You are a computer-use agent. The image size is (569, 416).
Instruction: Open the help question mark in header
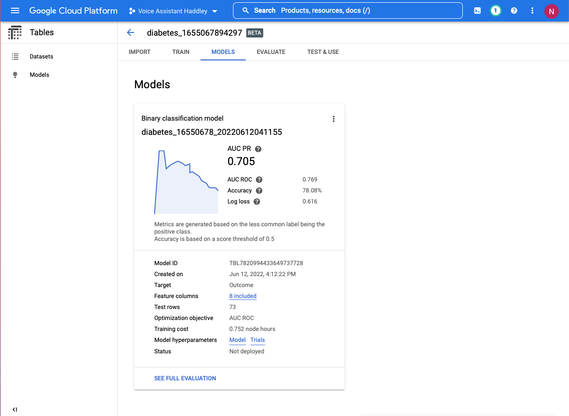514,11
